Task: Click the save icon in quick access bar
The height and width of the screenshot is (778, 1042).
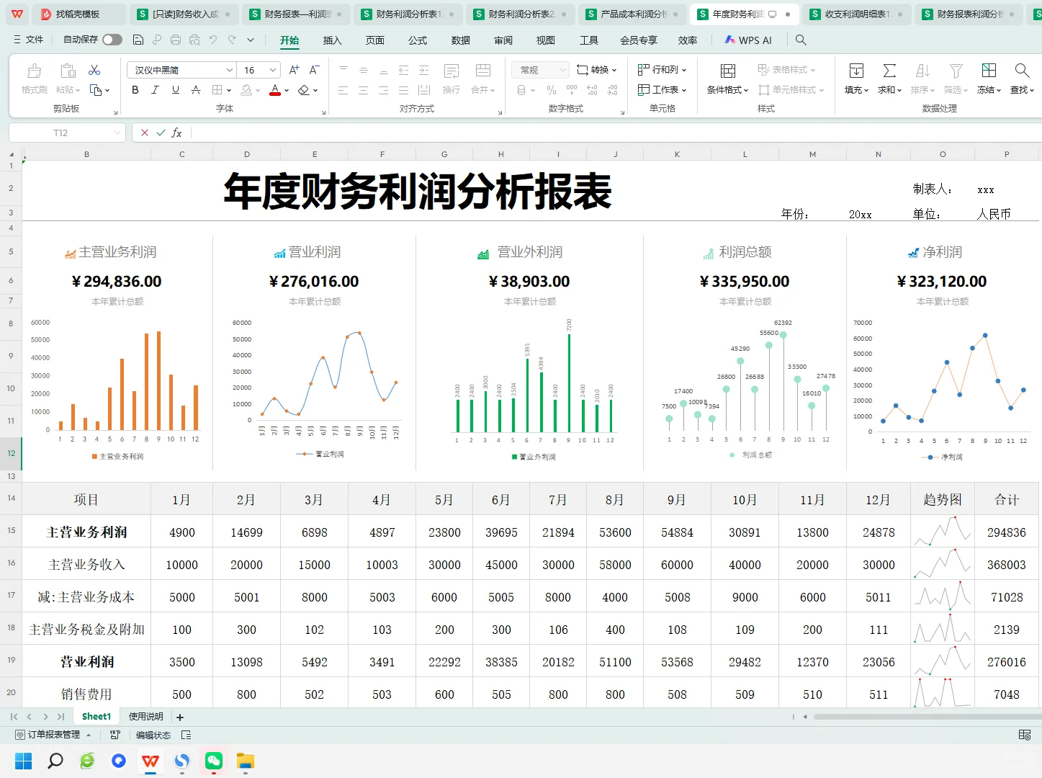Action: (138, 40)
